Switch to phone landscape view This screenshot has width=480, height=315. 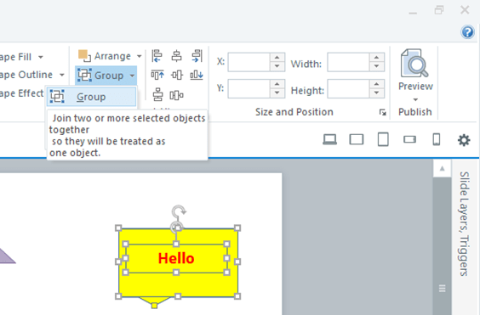[x=409, y=139]
